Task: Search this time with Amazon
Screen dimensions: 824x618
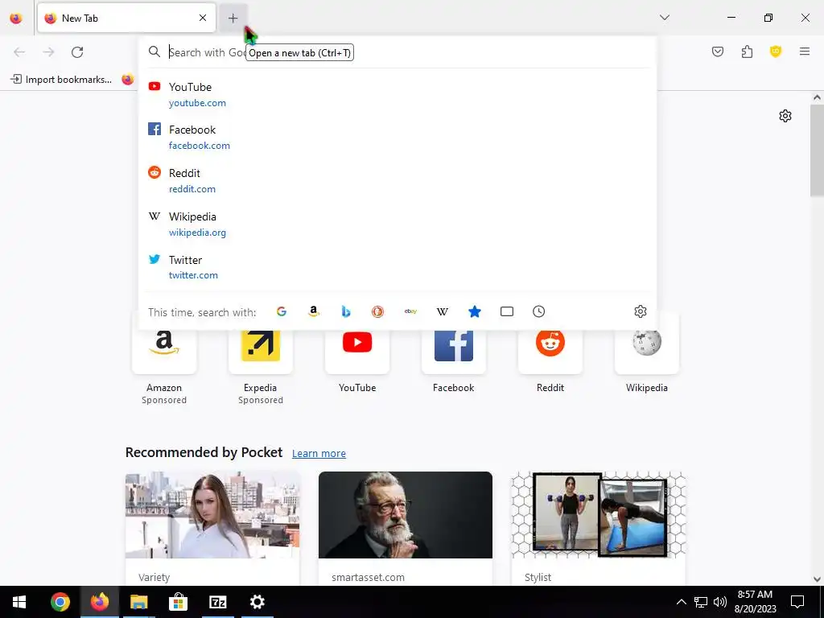Action: click(x=314, y=311)
